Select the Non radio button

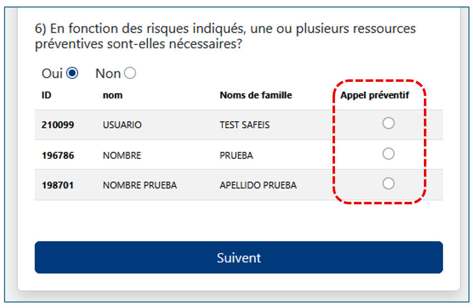pos(130,73)
